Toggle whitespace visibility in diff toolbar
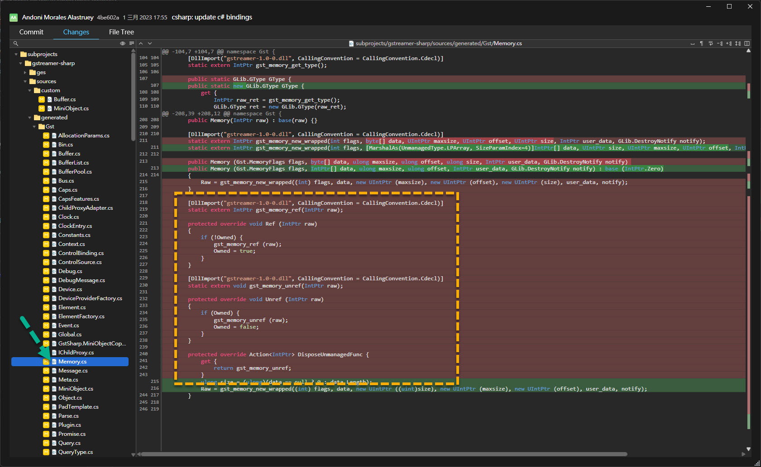This screenshot has width=761, height=467. coord(693,43)
